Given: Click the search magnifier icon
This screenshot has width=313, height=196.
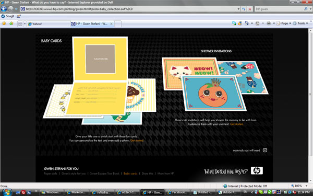Looking at the screenshot, I should coord(306,9).
